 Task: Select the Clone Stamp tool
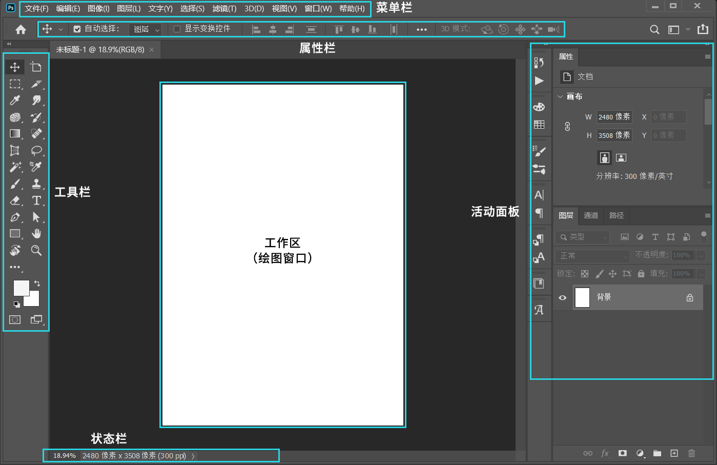click(x=36, y=184)
